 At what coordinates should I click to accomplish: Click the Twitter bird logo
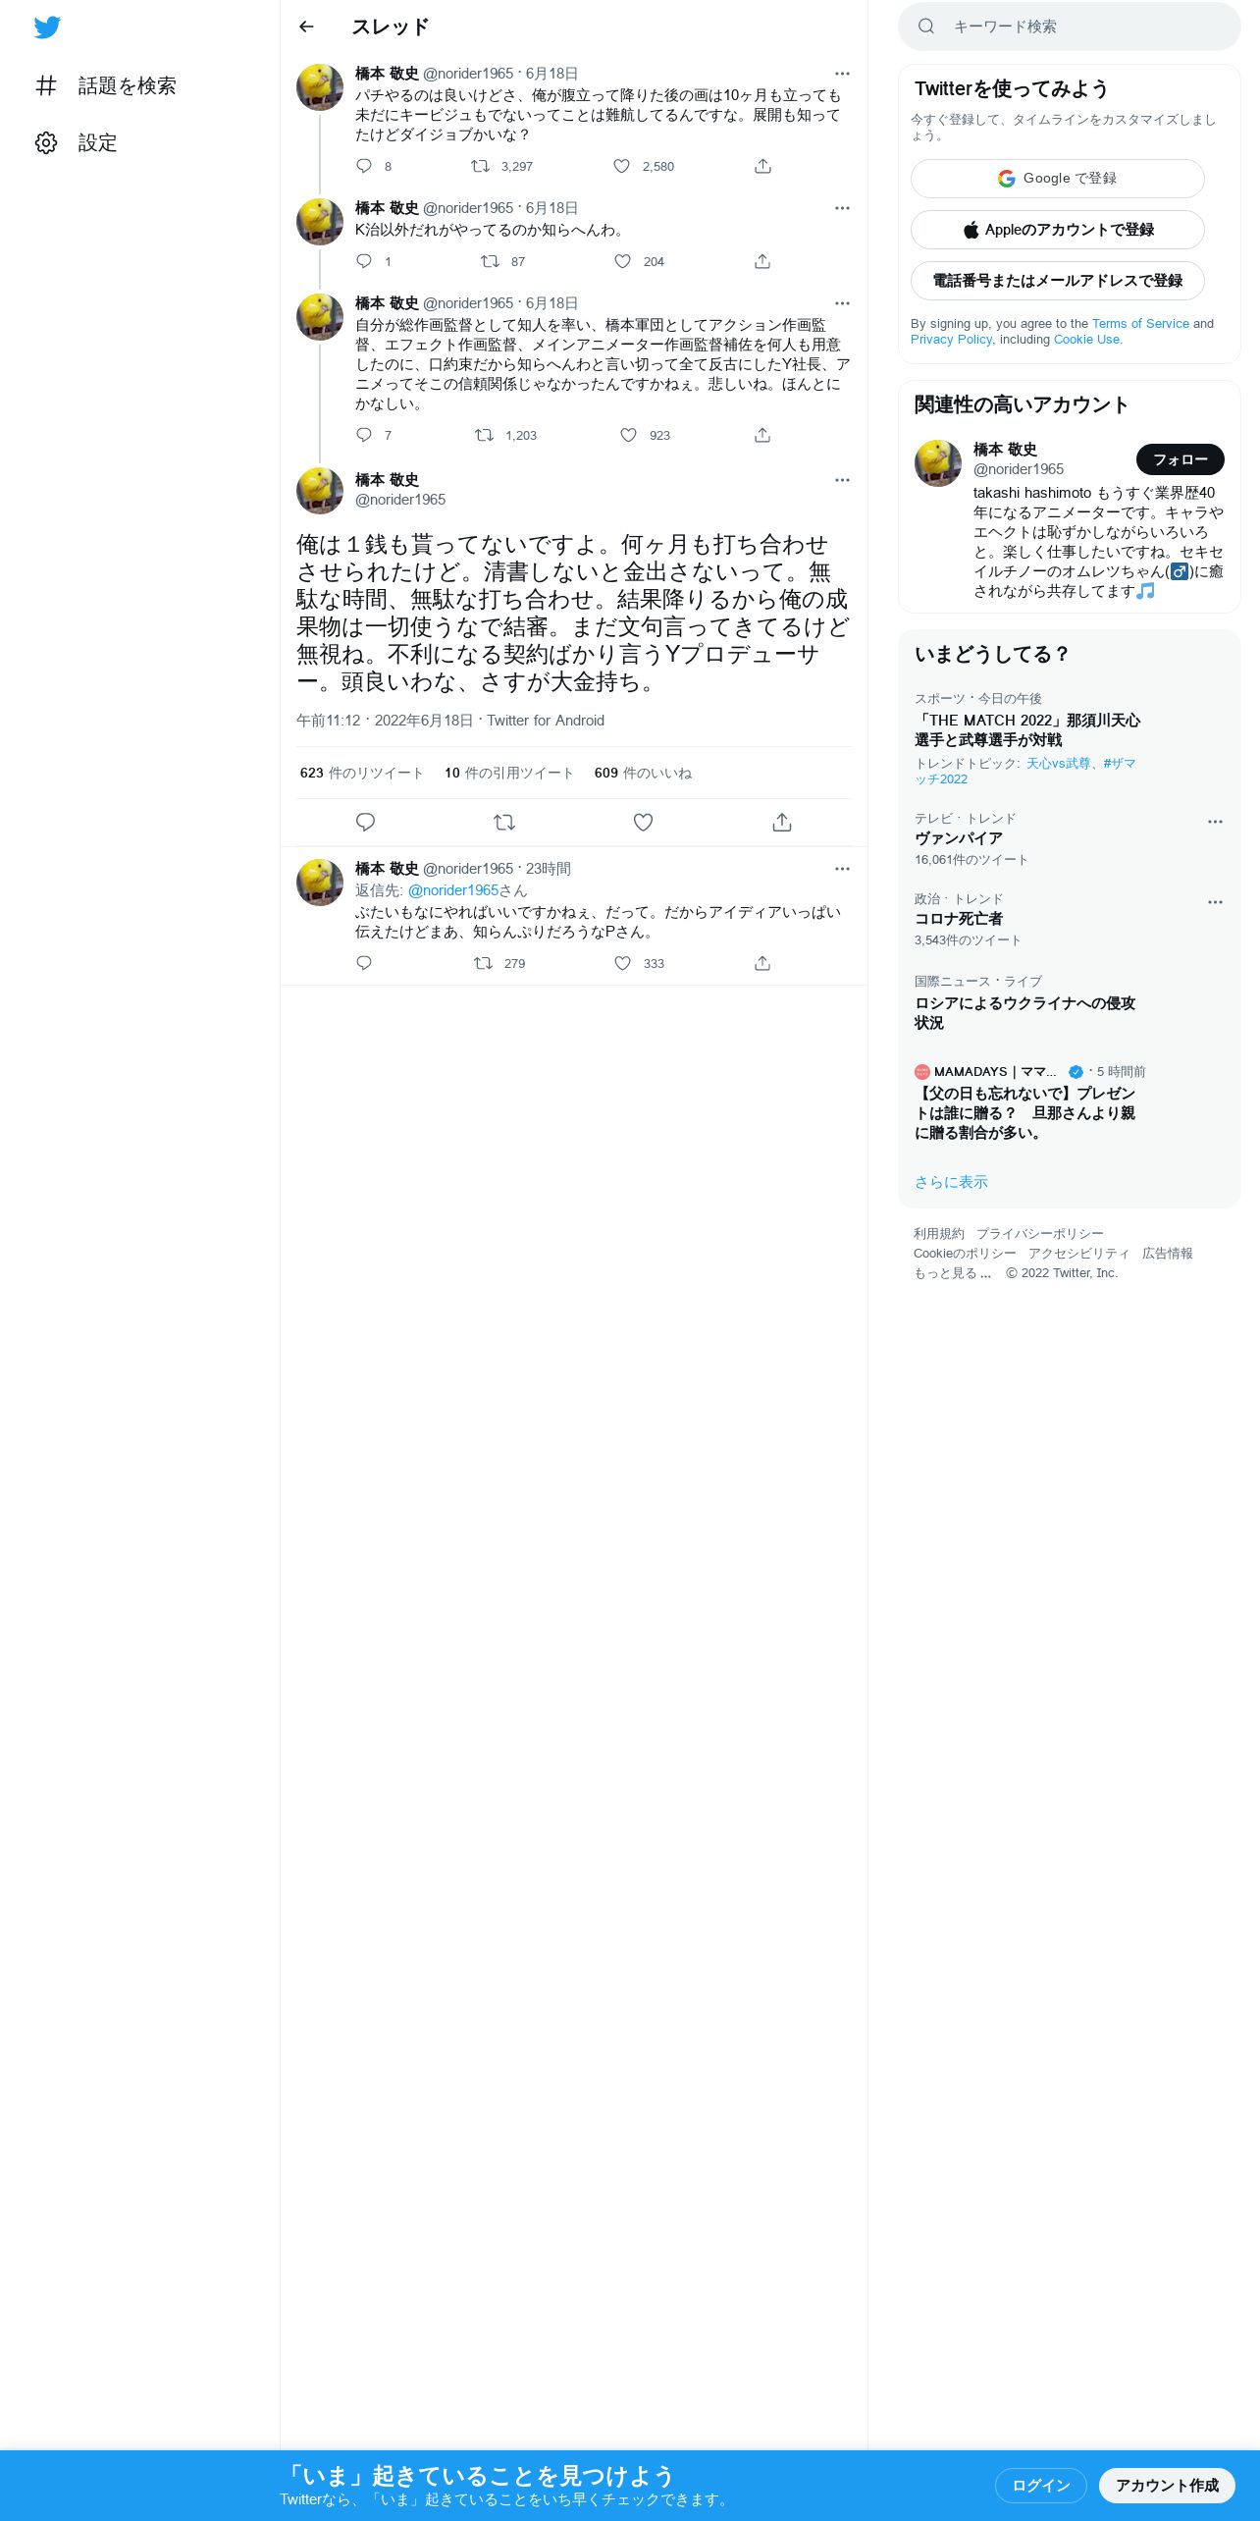tap(47, 27)
